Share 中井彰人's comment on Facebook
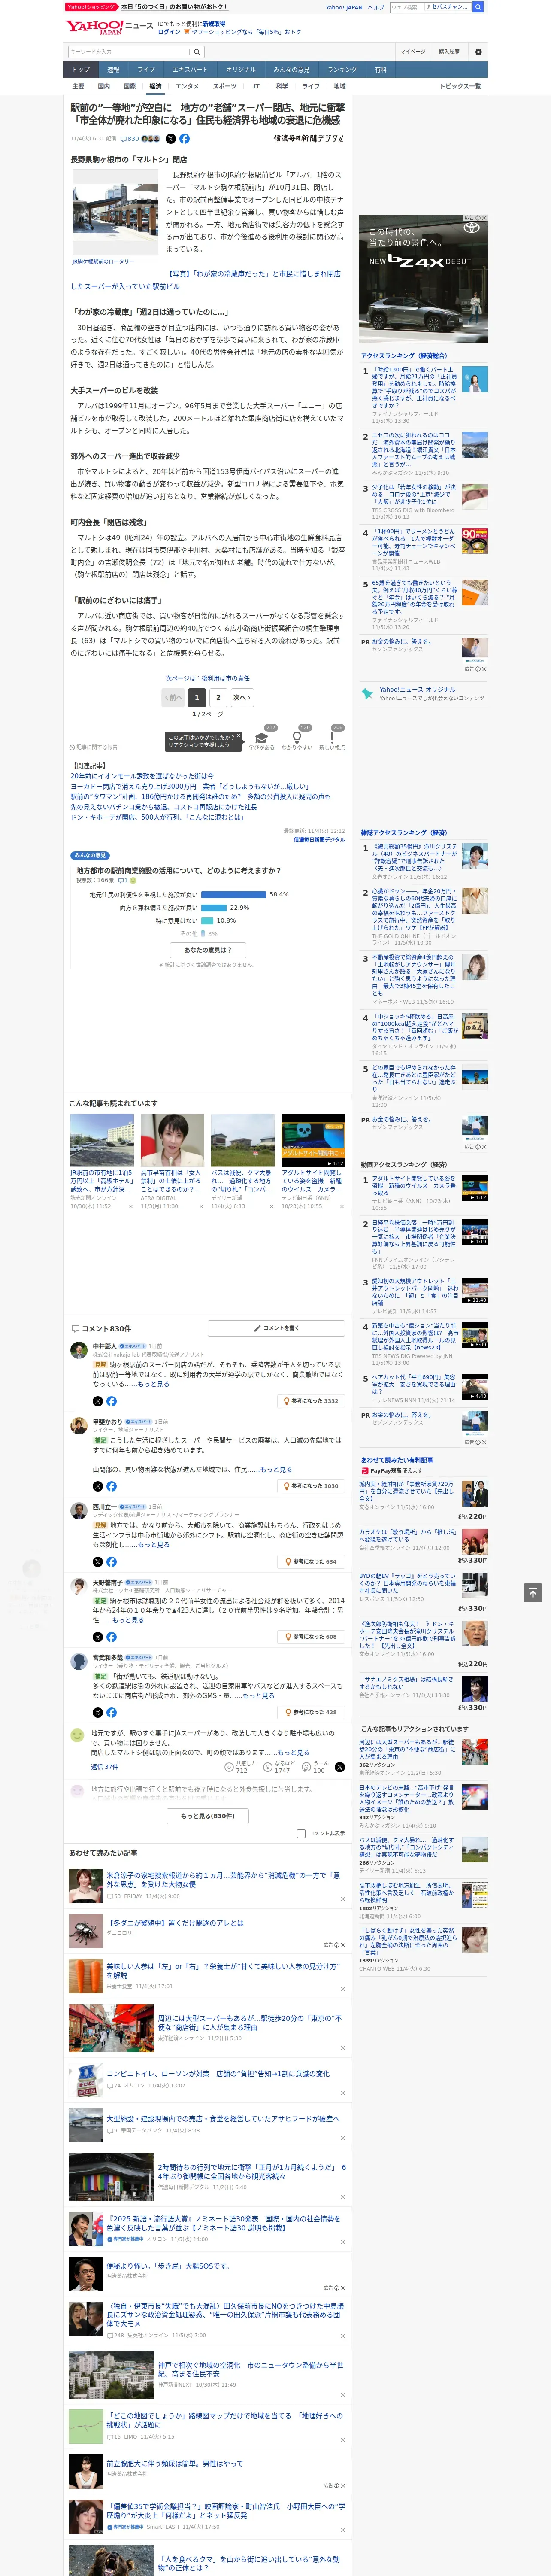This screenshot has height=2576, width=551. [x=111, y=1401]
